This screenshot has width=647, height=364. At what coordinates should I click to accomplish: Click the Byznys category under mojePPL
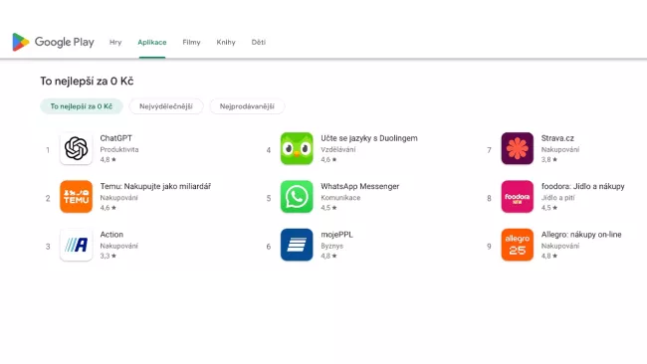click(331, 246)
